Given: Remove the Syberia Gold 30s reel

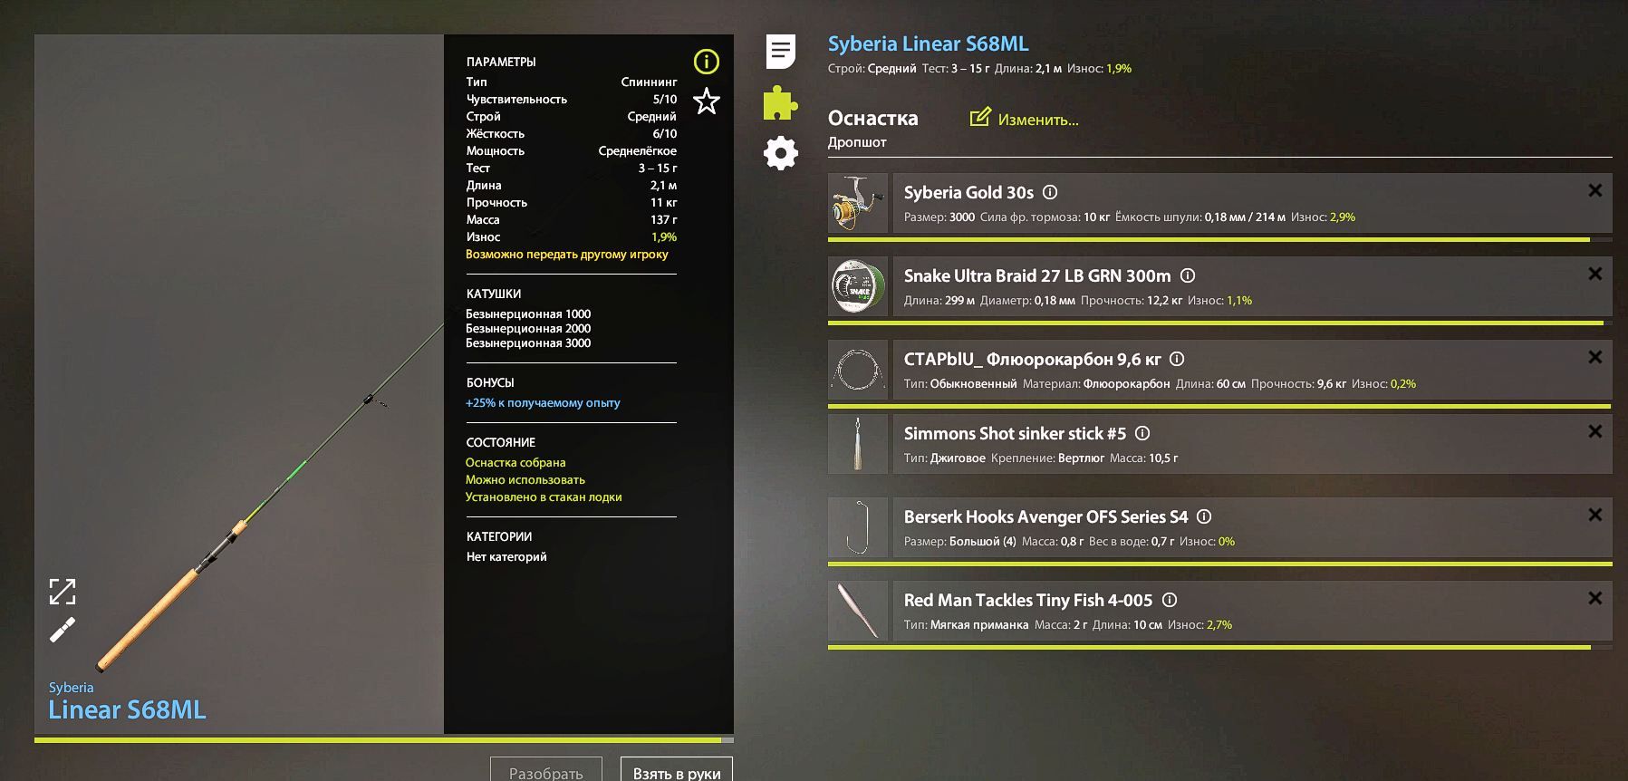Looking at the screenshot, I should click(x=1594, y=190).
